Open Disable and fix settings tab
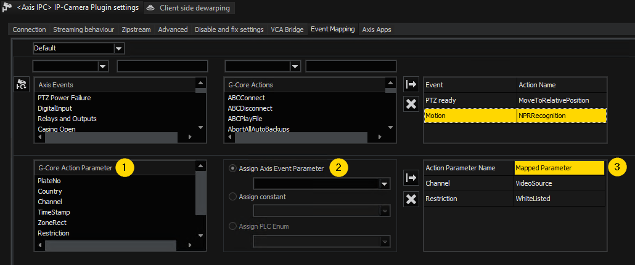Screen dimensions: 635x265 tap(229, 30)
